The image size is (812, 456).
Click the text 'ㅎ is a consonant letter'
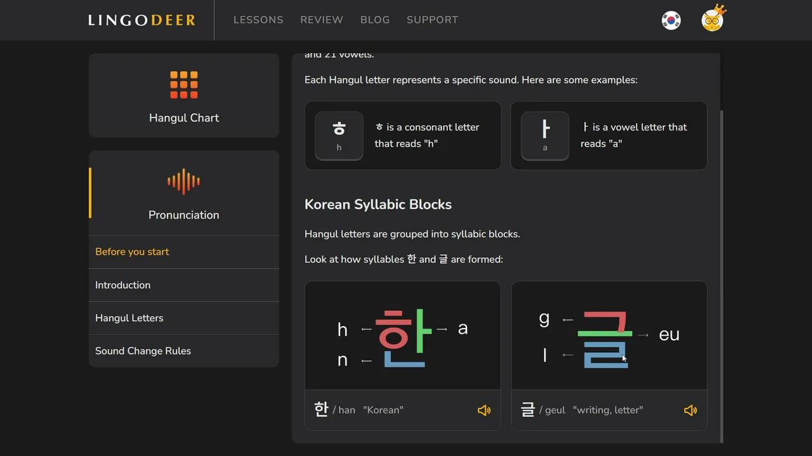coord(427,127)
